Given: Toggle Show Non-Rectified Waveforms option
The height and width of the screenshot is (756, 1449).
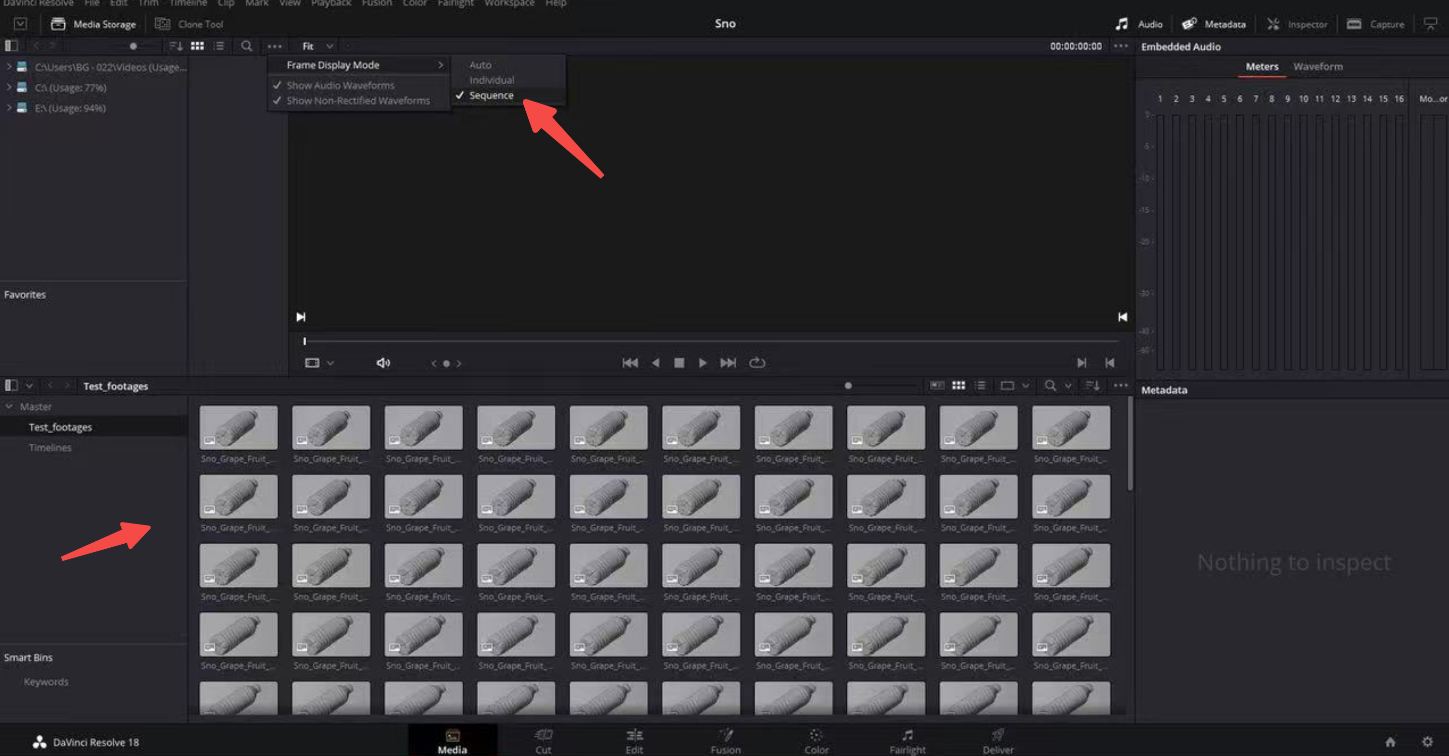Looking at the screenshot, I should tap(358, 101).
